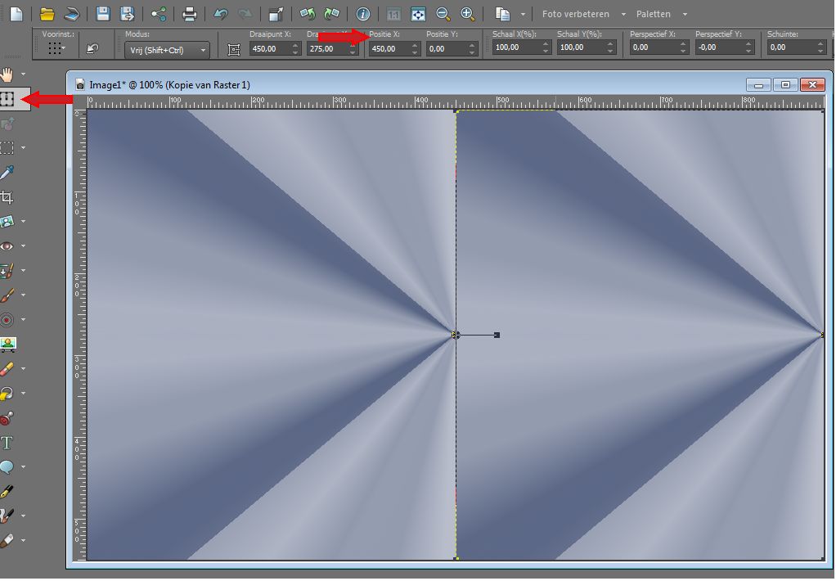Viewport: 836px width, 581px height.
Task: Expand the Paint Brush tool flyout arrow
Action: 23,295
